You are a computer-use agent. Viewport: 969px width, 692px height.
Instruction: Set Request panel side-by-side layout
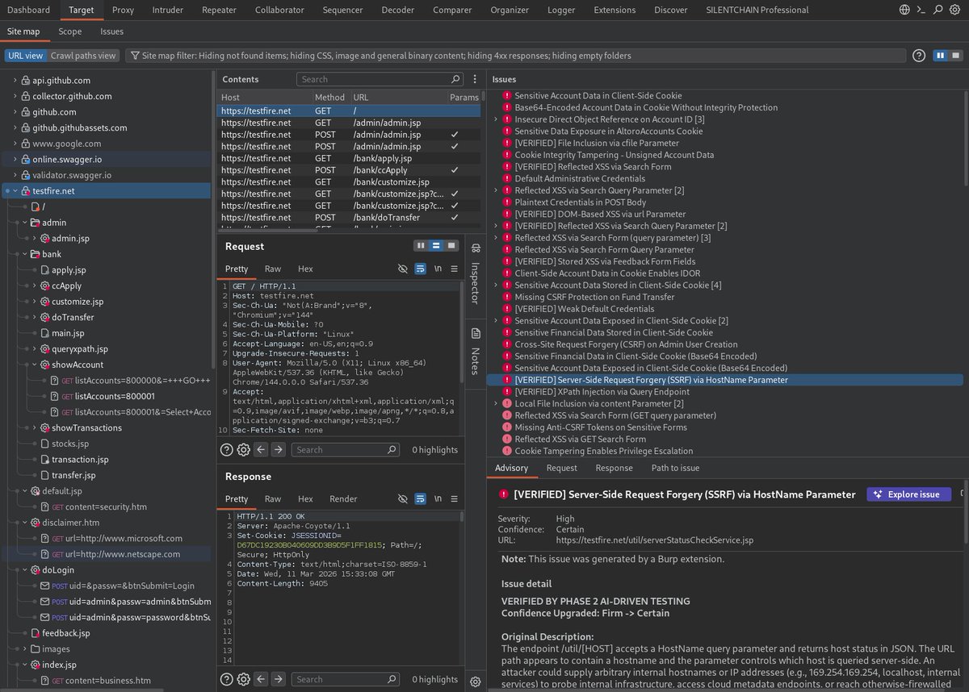pyautogui.click(x=421, y=246)
